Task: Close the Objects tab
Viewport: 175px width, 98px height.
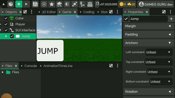Action: [x=21, y=12]
